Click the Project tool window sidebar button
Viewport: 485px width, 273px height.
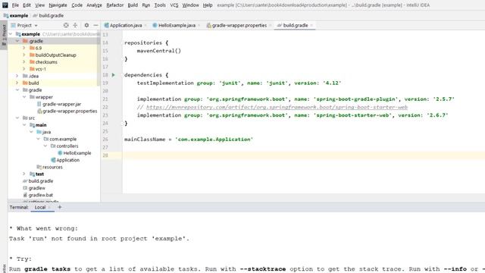pos(4,35)
